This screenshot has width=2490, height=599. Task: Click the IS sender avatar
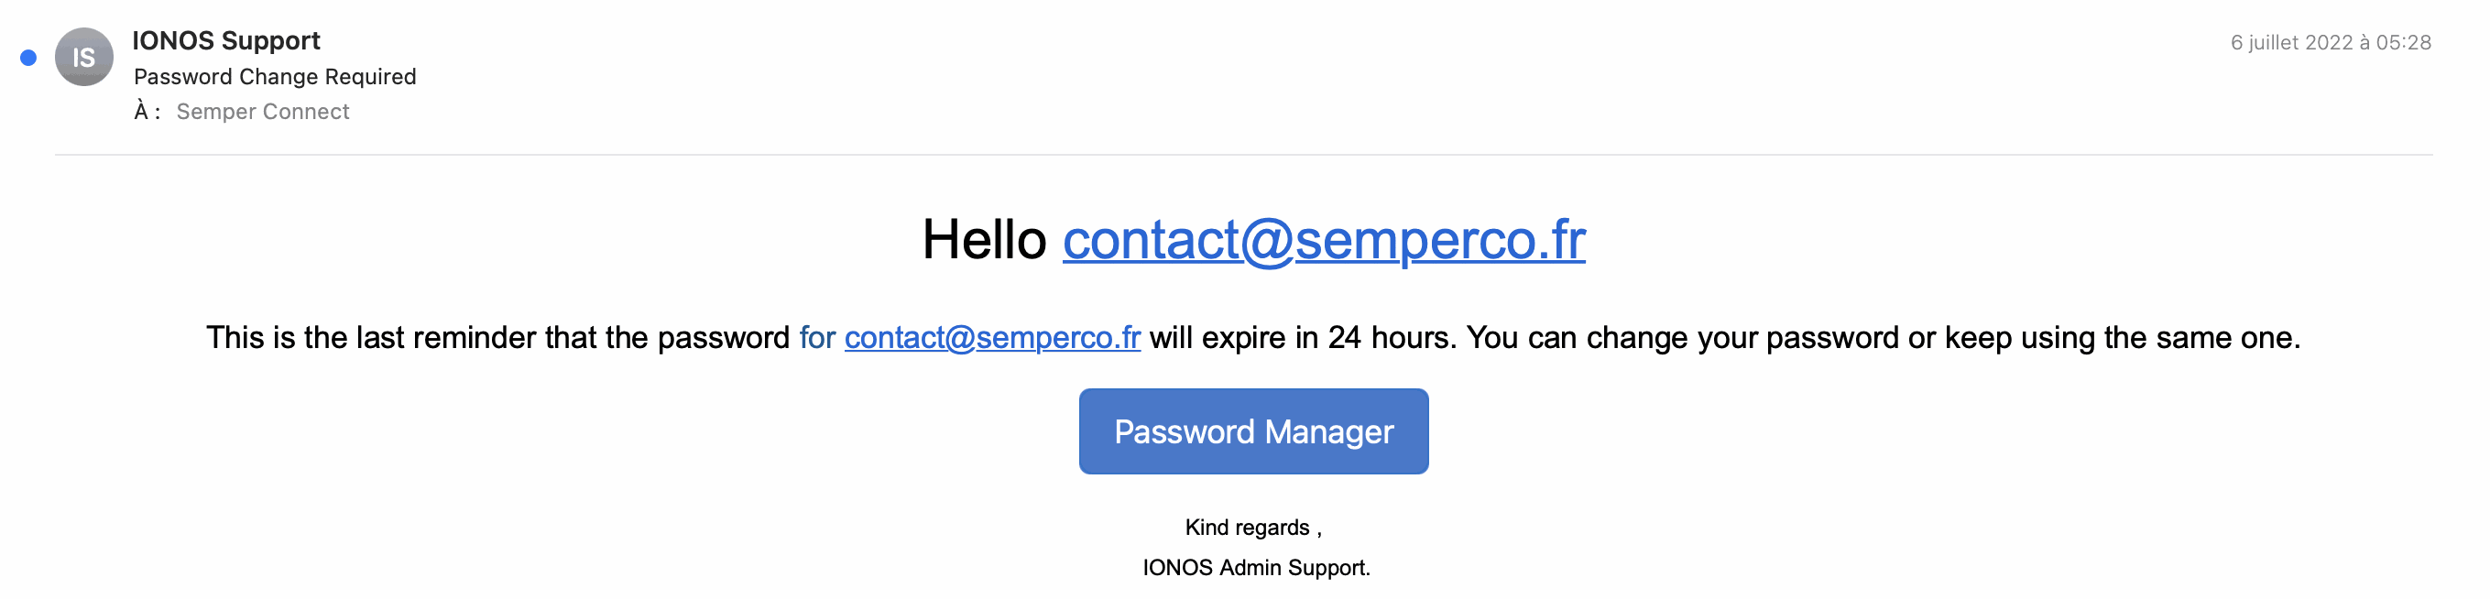84,58
